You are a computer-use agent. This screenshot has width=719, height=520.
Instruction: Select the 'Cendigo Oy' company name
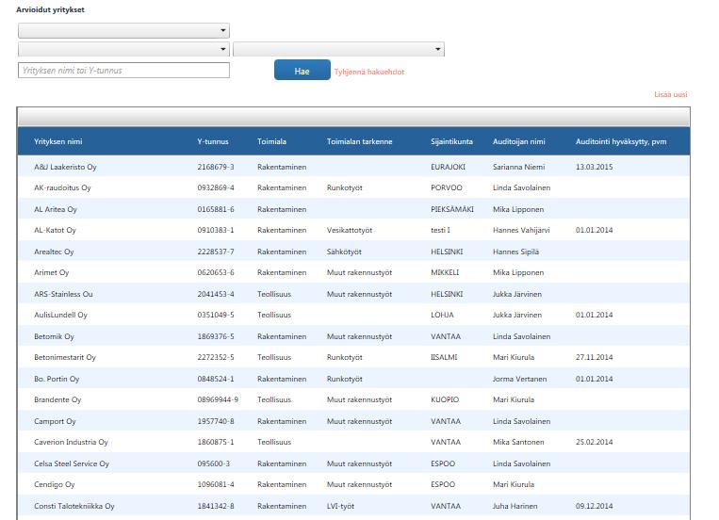tap(54, 485)
